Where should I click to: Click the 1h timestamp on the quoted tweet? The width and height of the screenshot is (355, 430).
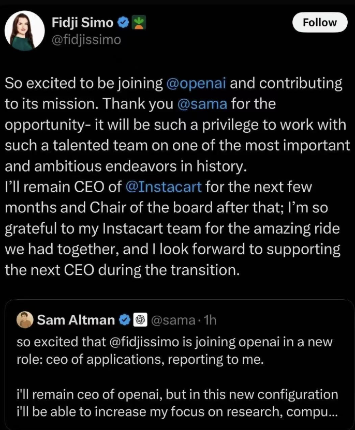point(210,320)
